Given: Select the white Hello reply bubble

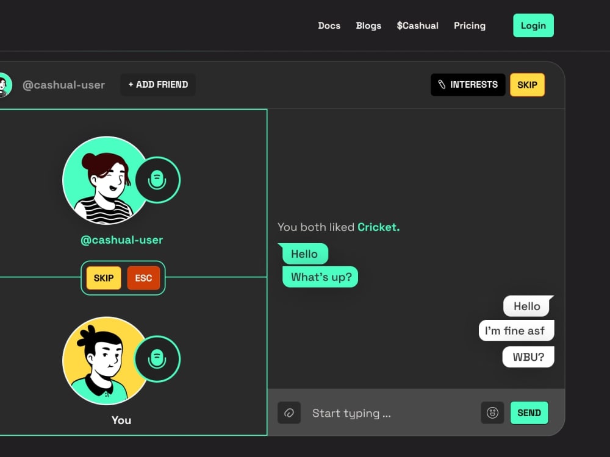Looking at the screenshot, I should coord(528,306).
